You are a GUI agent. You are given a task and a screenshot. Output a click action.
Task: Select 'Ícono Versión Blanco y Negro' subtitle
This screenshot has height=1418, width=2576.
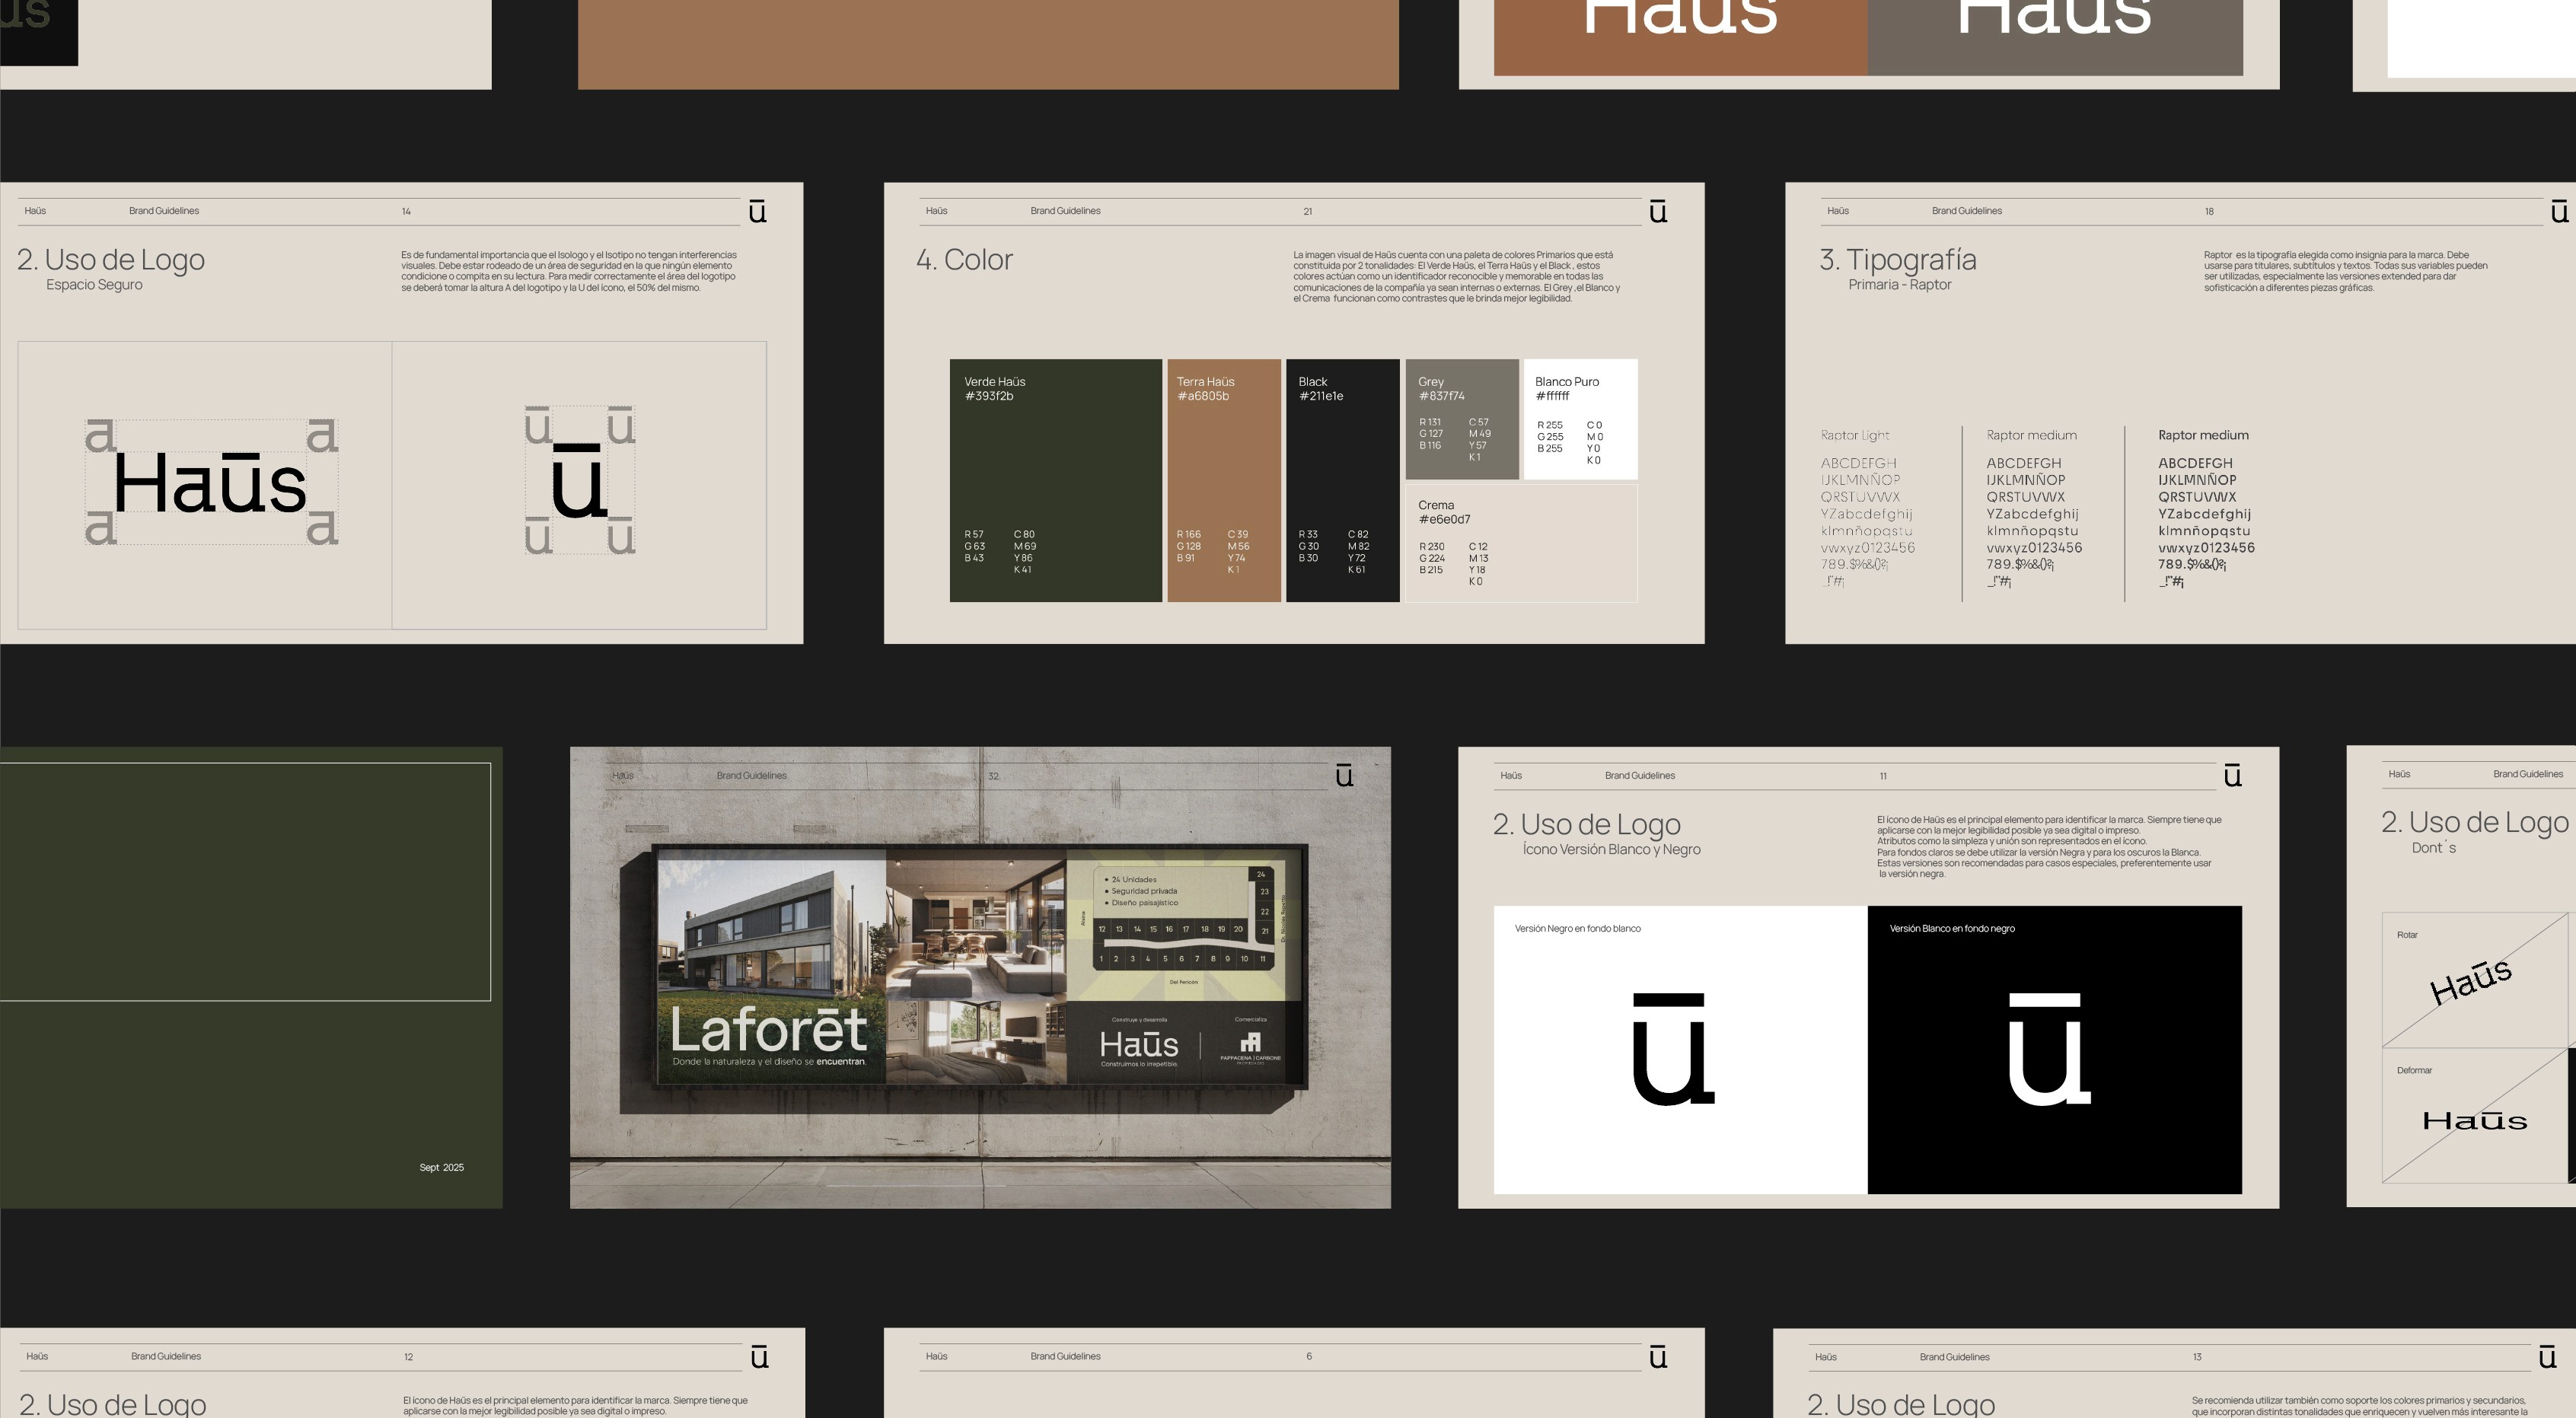(1611, 849)
